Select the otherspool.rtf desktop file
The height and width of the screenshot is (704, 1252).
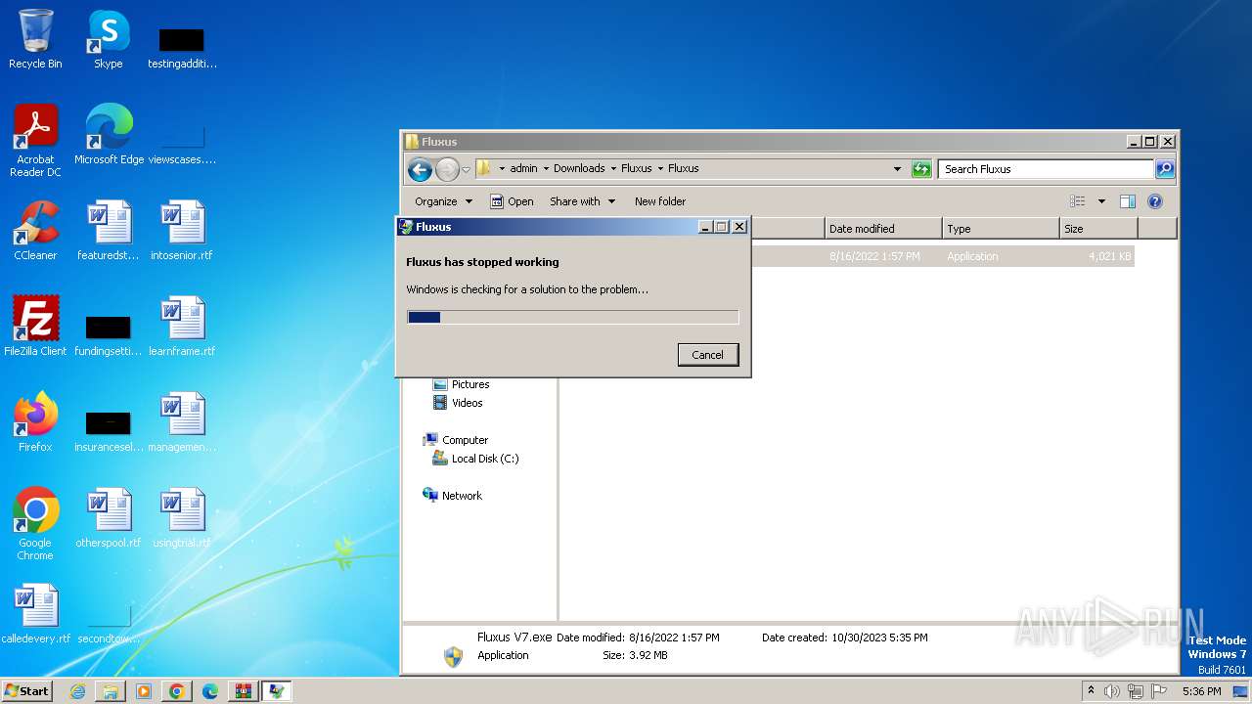pyautogui.click(x=109, y=518)
